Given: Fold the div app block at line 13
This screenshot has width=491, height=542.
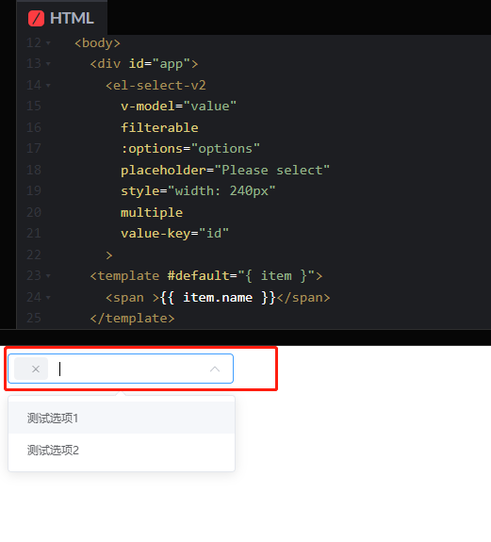Looking at the screenshot, I should [x=48, y=64].
